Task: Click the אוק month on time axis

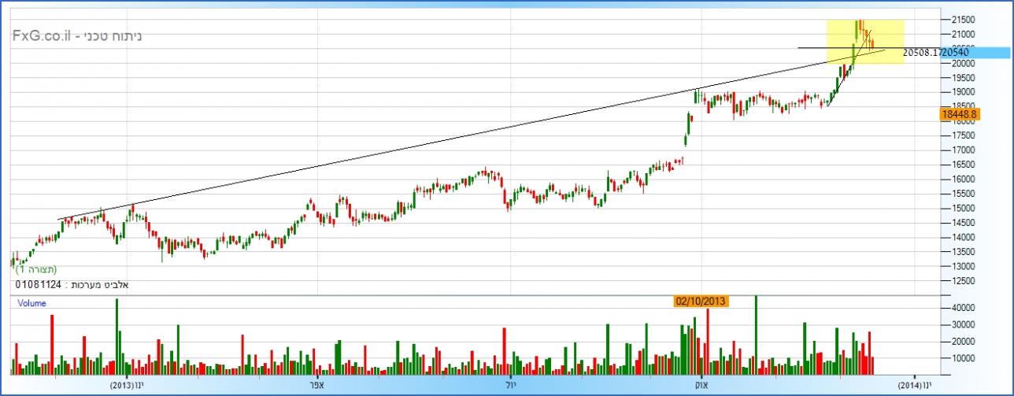Action: (700, 385)
